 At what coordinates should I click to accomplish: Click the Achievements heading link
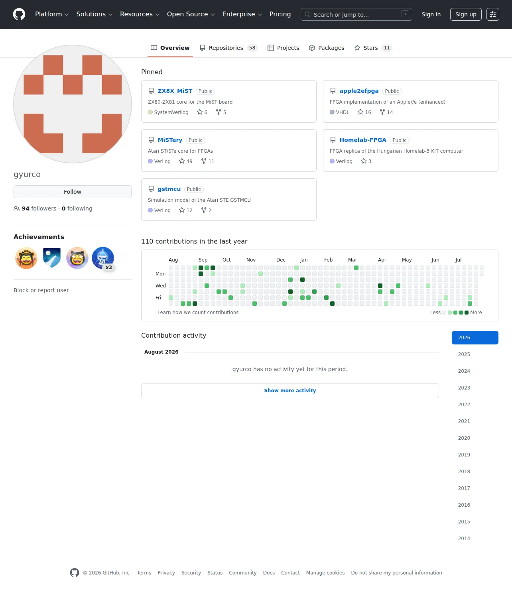point(39,237)
